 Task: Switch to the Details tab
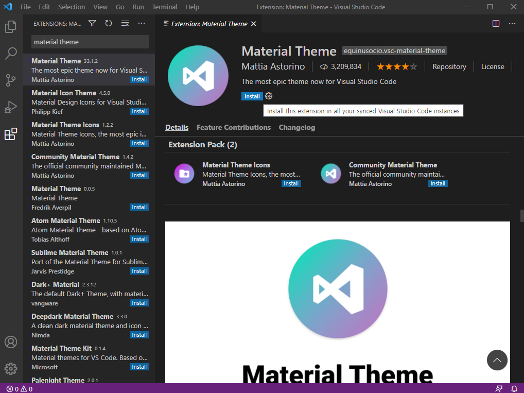pyautogui.click(x=177, y=127)
